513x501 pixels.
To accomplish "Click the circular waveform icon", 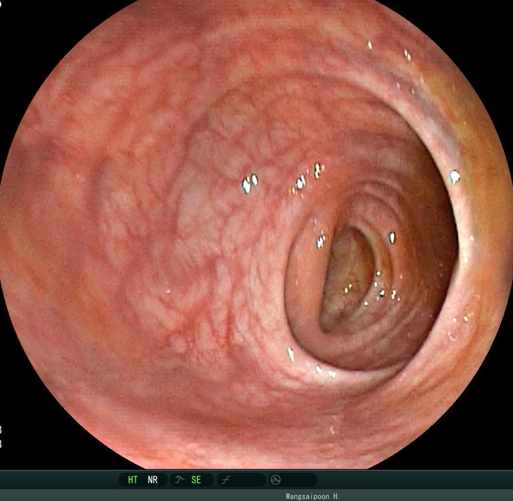I will [275, 480].
